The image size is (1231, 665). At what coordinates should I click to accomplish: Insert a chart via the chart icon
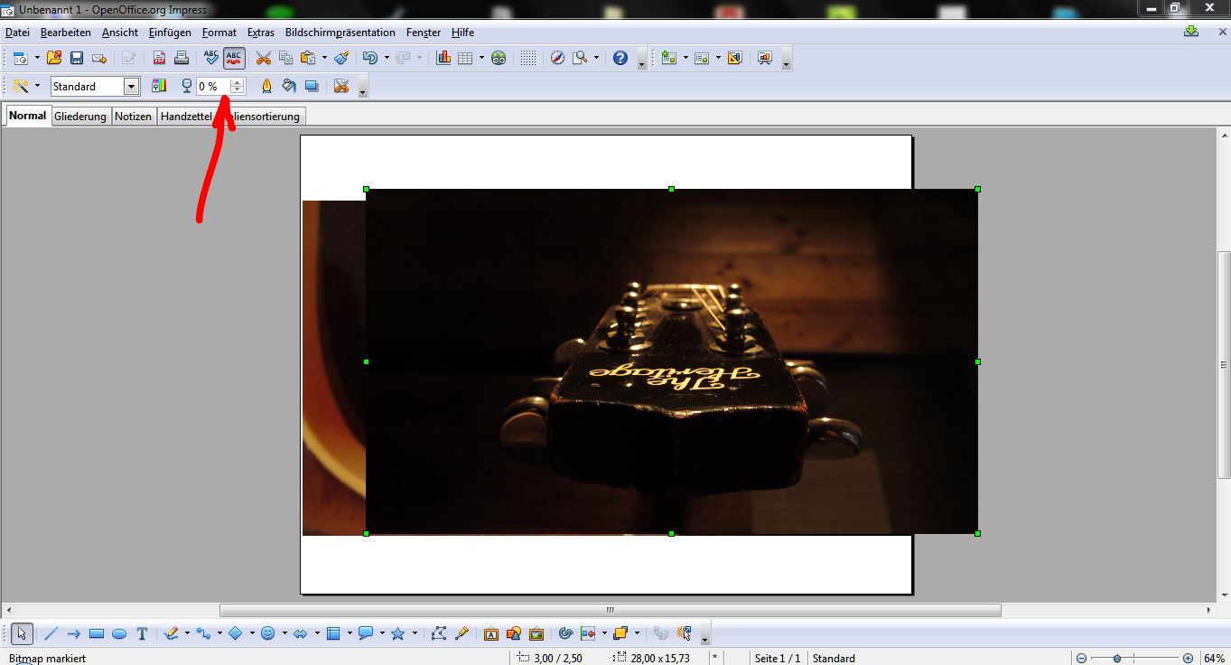[x=443, y=58]
